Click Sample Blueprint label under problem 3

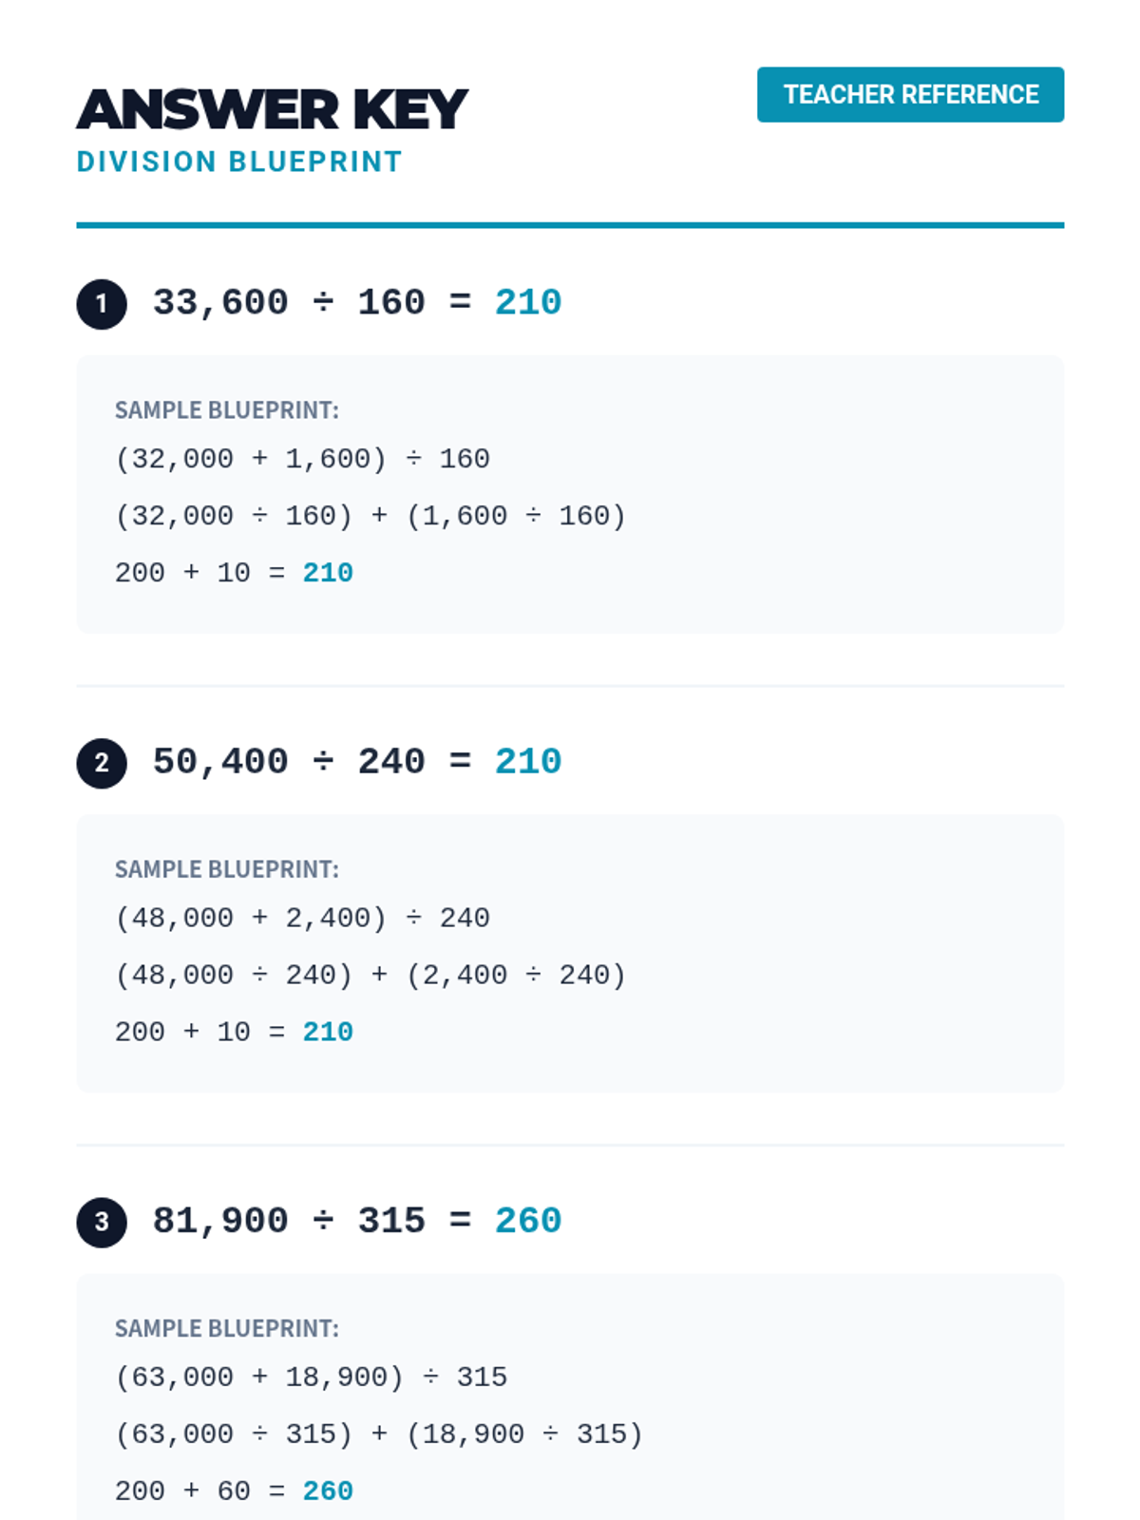(x=227, y=1328)
